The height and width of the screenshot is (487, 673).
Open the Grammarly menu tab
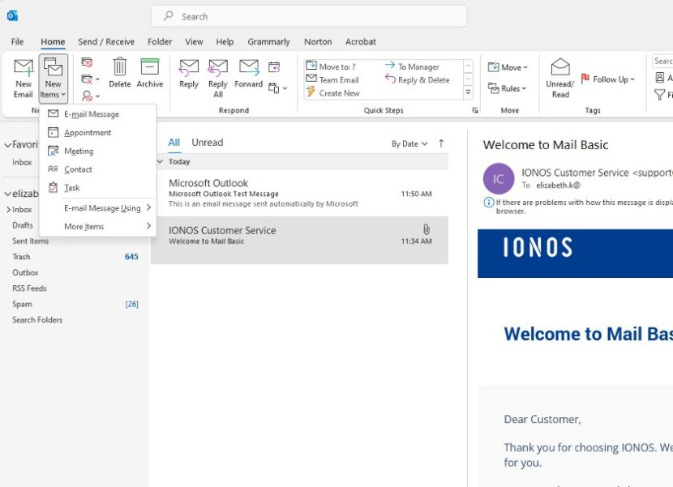point(268,41)
